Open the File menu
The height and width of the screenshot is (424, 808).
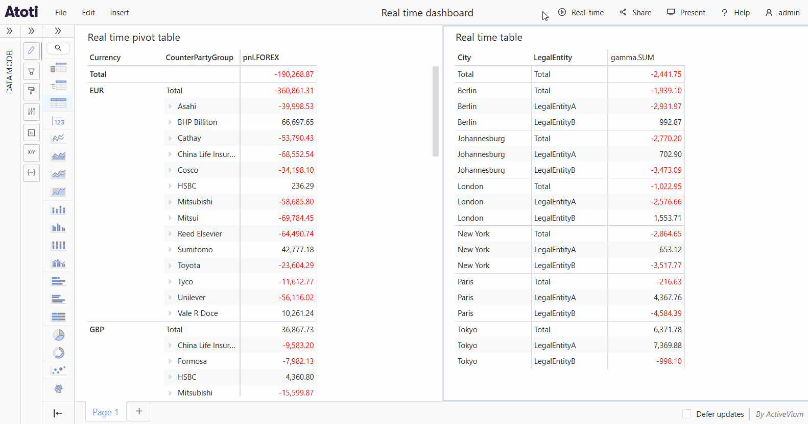tap(61, 13)
